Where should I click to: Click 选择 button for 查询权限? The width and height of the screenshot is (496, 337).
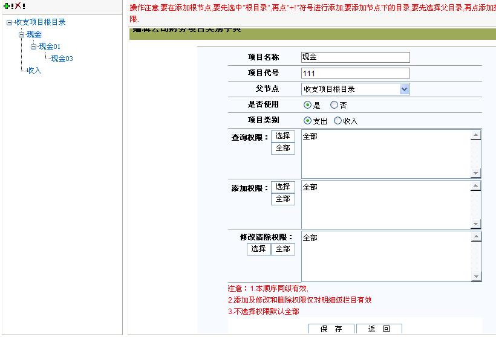[282, 136]
